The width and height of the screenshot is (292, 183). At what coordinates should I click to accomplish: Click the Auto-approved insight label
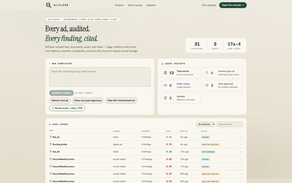[x=225, y=84]
